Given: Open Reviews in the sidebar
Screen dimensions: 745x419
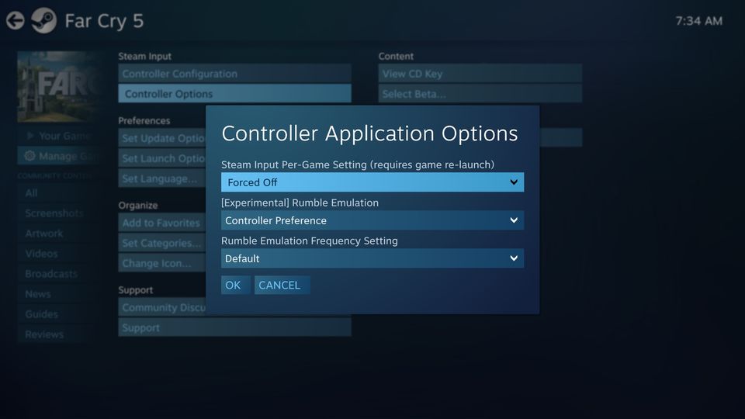Looking at the screenshot, I should pyautogui.click(x=44, y=334).
